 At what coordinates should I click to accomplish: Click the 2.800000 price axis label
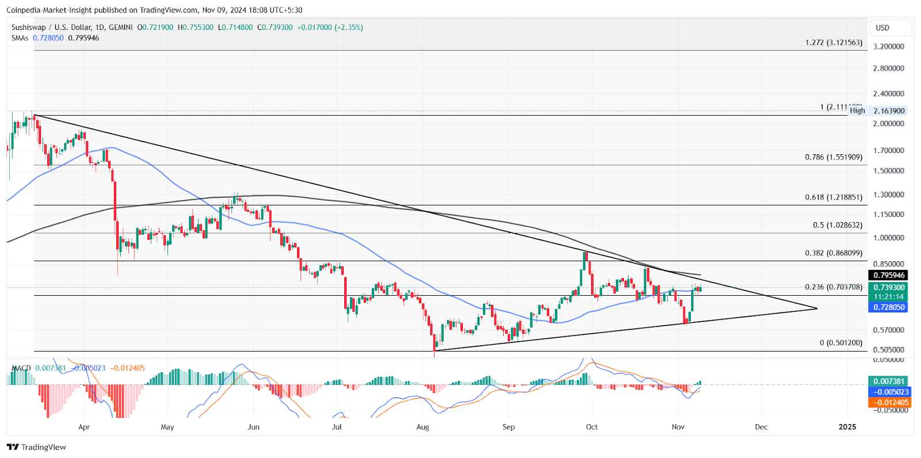coord(889,68)
